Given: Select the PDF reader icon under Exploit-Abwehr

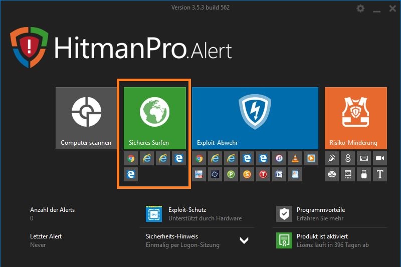Looking at the screenshot, I should [x=199, y=174].
